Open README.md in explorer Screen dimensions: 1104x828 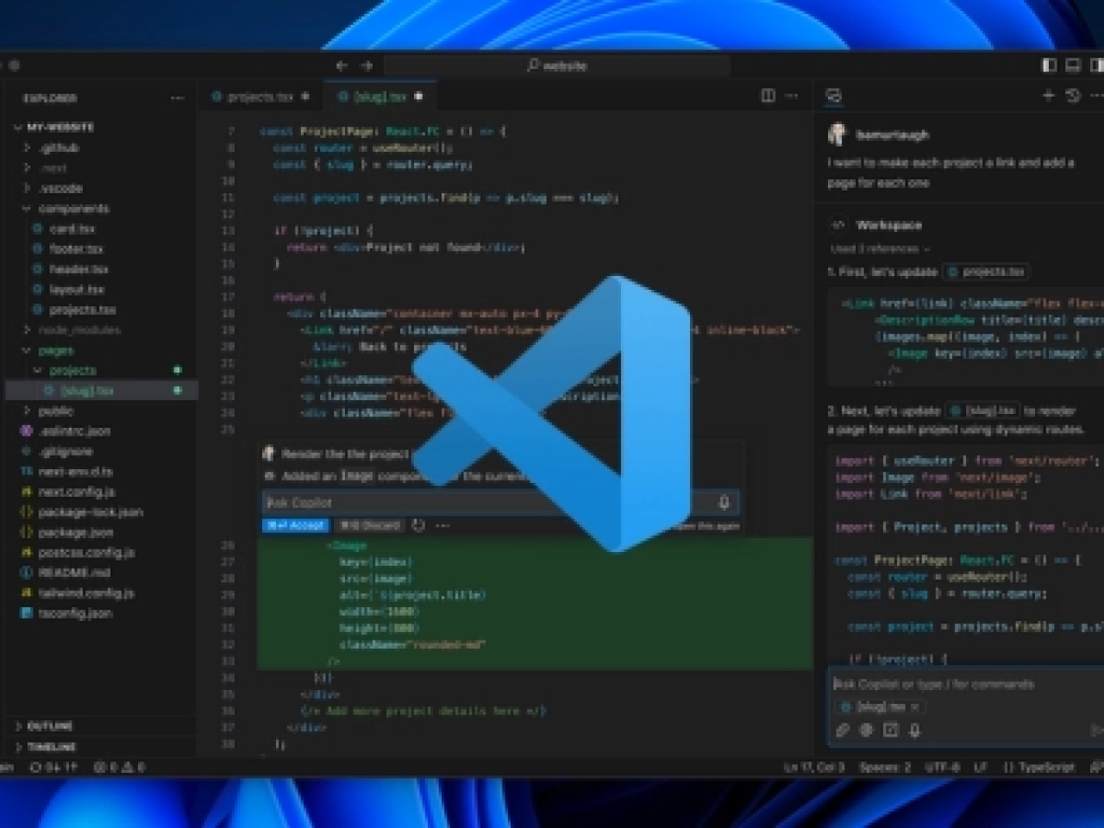(x=102, y=573)
